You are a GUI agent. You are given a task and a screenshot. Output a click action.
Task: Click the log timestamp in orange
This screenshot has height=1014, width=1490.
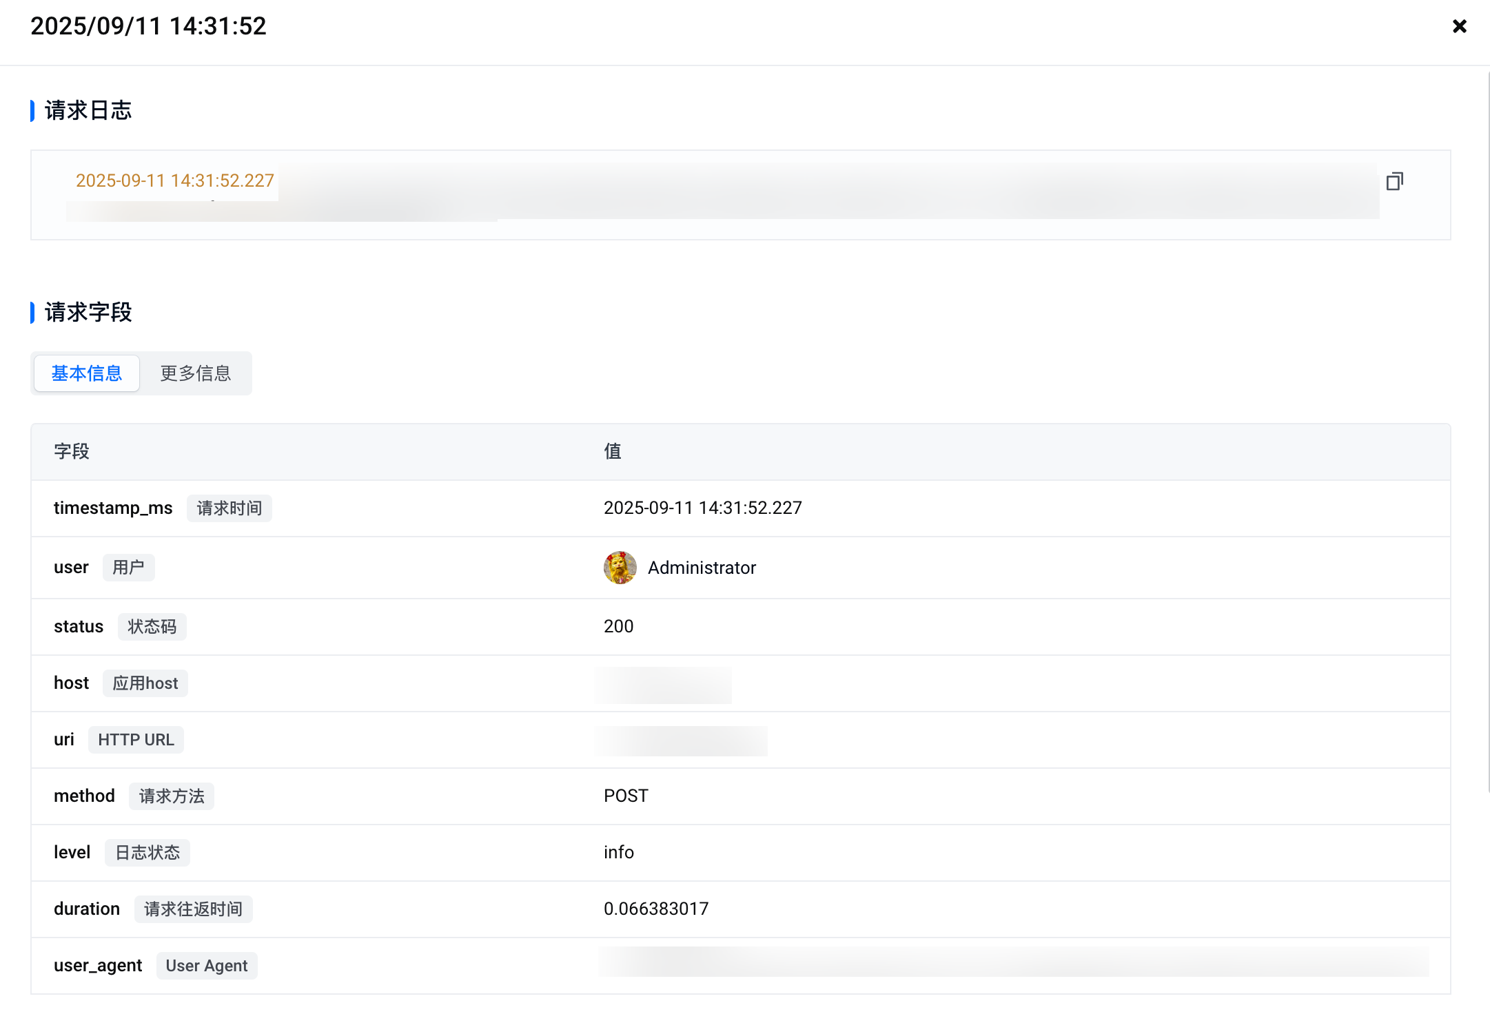pyautogui.click(x=174, y=180)
